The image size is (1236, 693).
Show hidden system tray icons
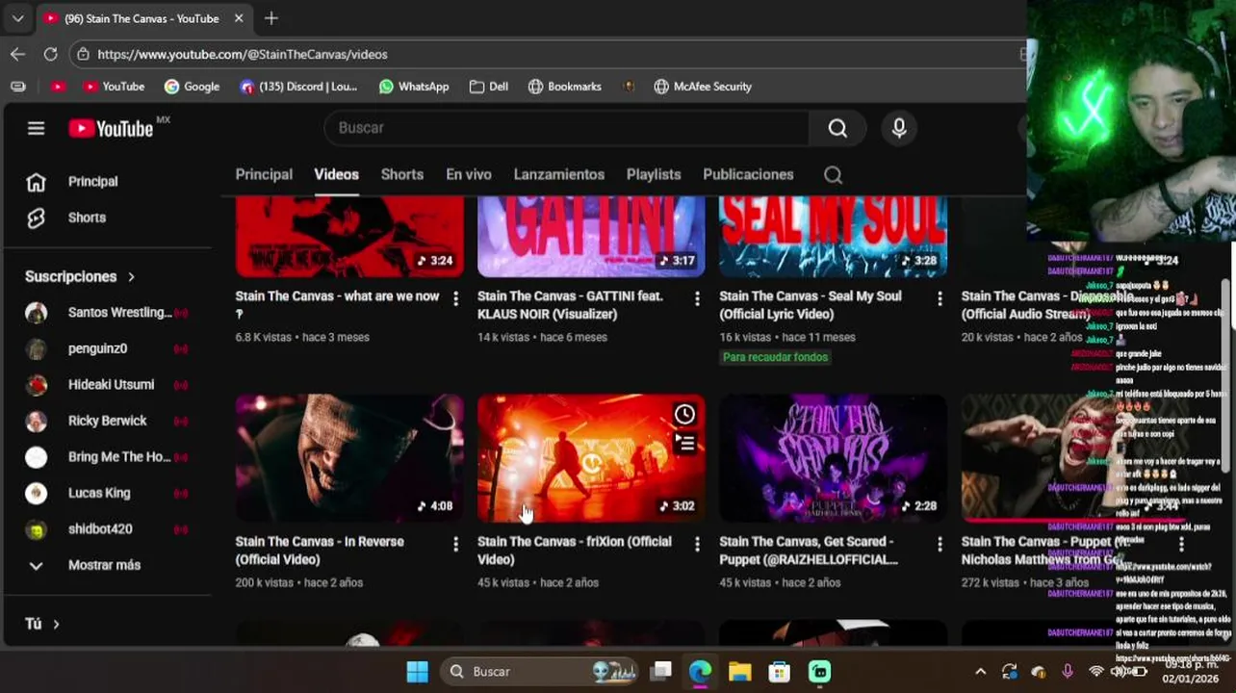[980, 672]
